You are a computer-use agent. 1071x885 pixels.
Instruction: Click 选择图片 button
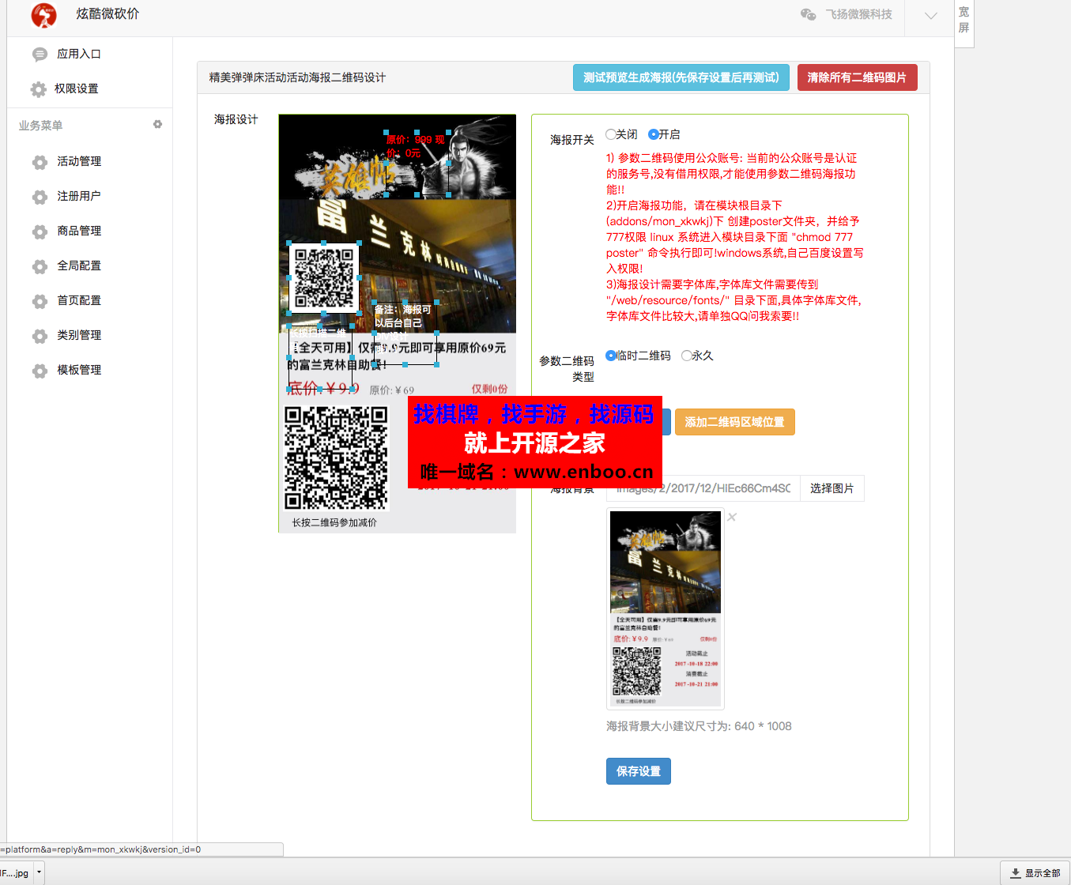(x=832, y=488)
